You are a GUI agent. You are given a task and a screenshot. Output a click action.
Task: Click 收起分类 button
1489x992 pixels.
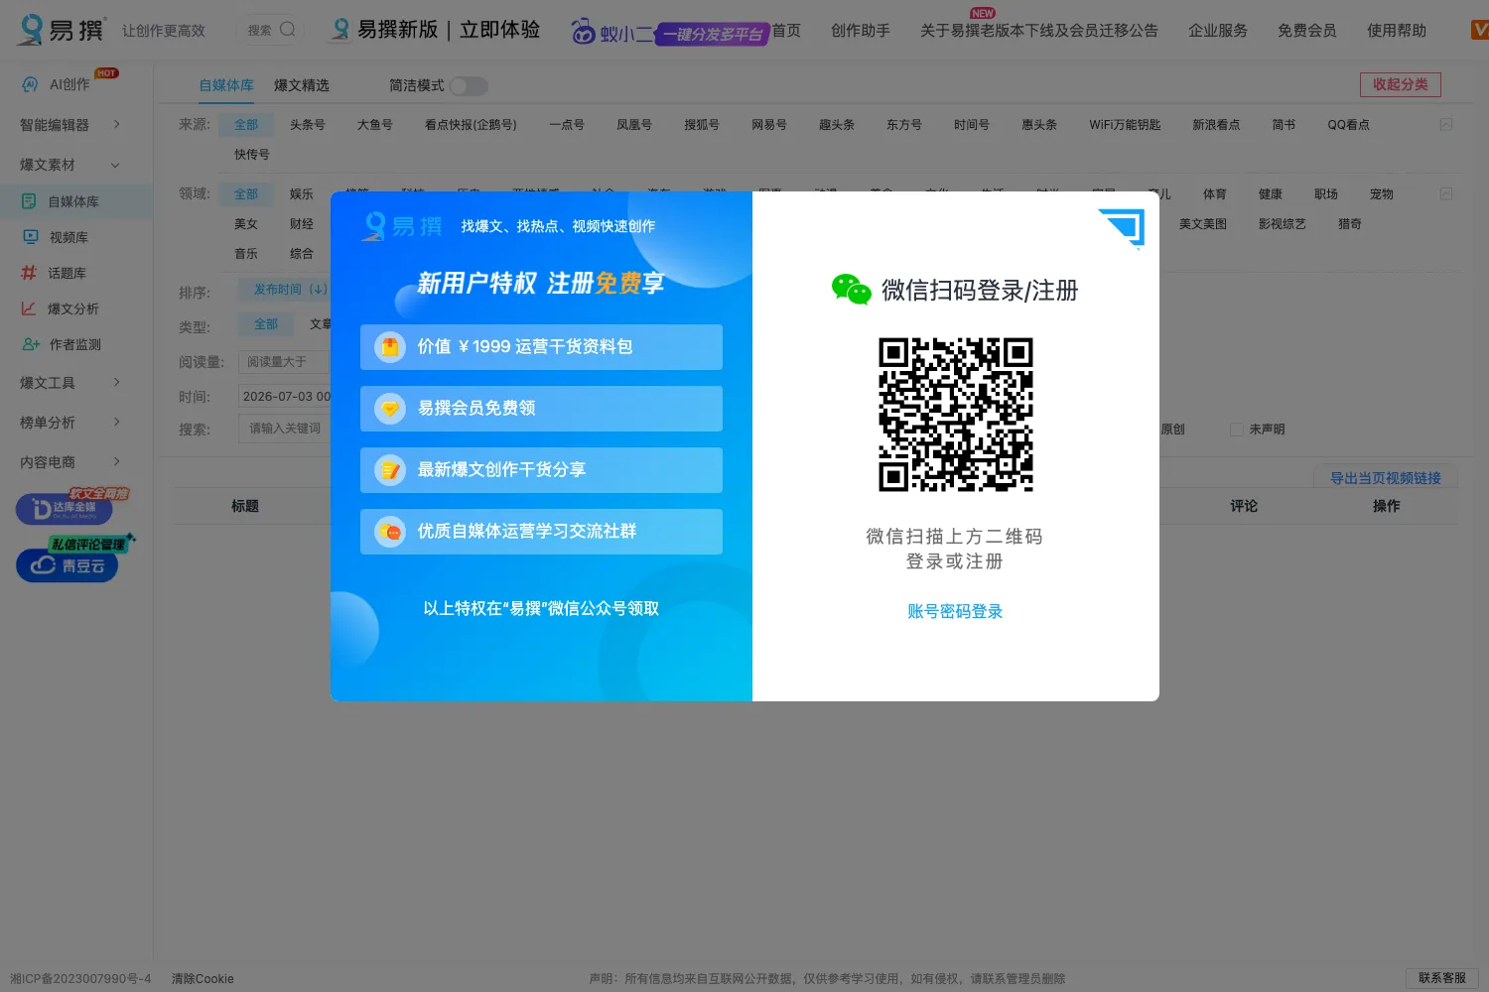1401,84
